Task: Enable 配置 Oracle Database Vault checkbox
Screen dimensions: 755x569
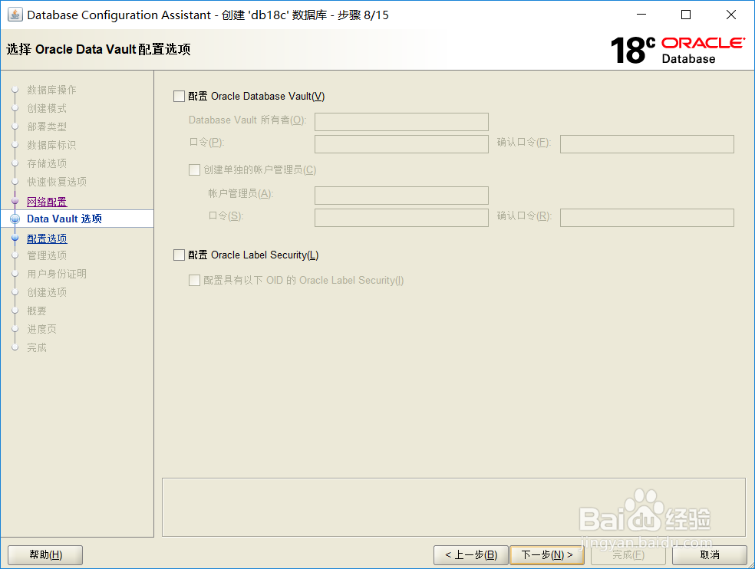Action: coord(179,96)
